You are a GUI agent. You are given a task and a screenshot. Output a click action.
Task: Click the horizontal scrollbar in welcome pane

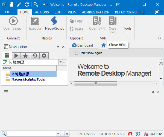[x=96, y=83]
